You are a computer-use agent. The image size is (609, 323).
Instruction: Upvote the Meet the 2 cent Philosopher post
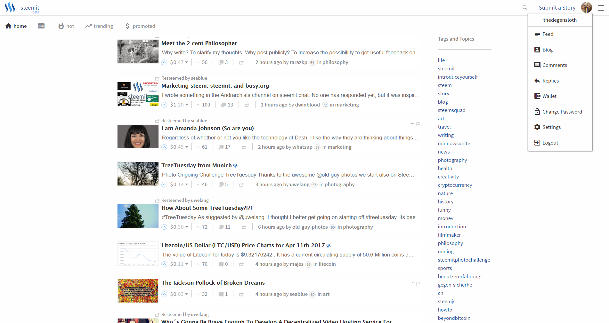164,62
